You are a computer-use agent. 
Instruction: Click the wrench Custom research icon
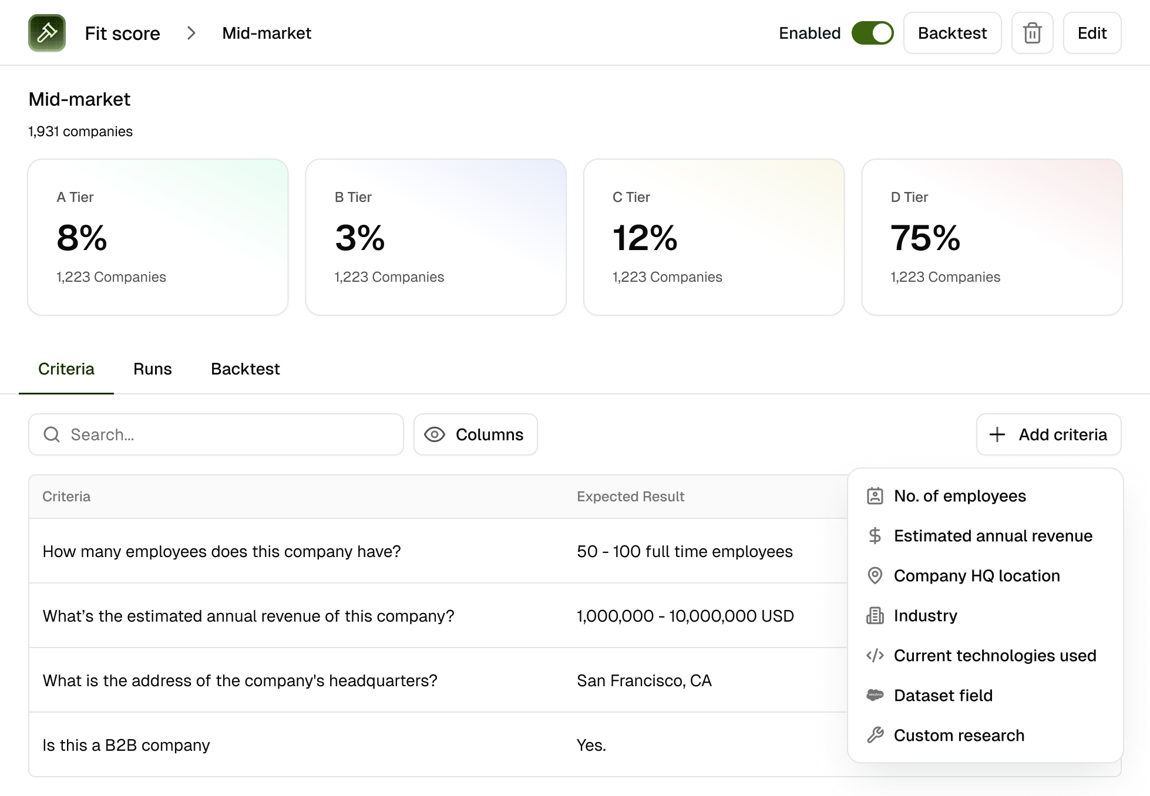[875, 736]
